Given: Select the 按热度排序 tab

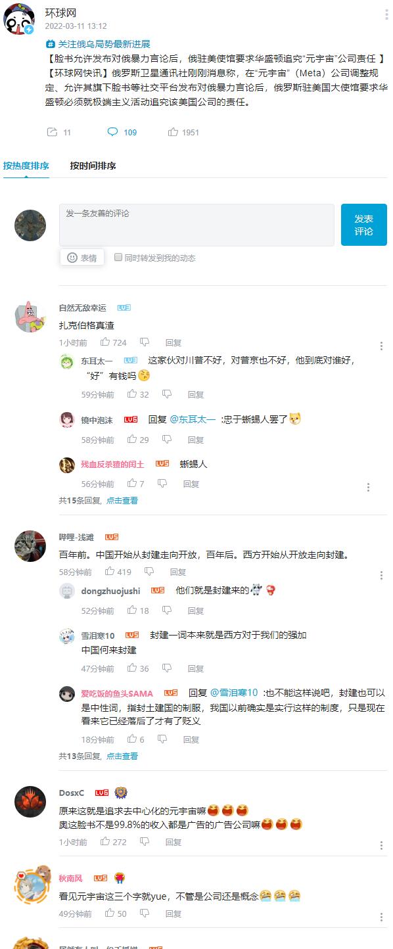Looking at the screenshot, I should click(x=26, y=166).
